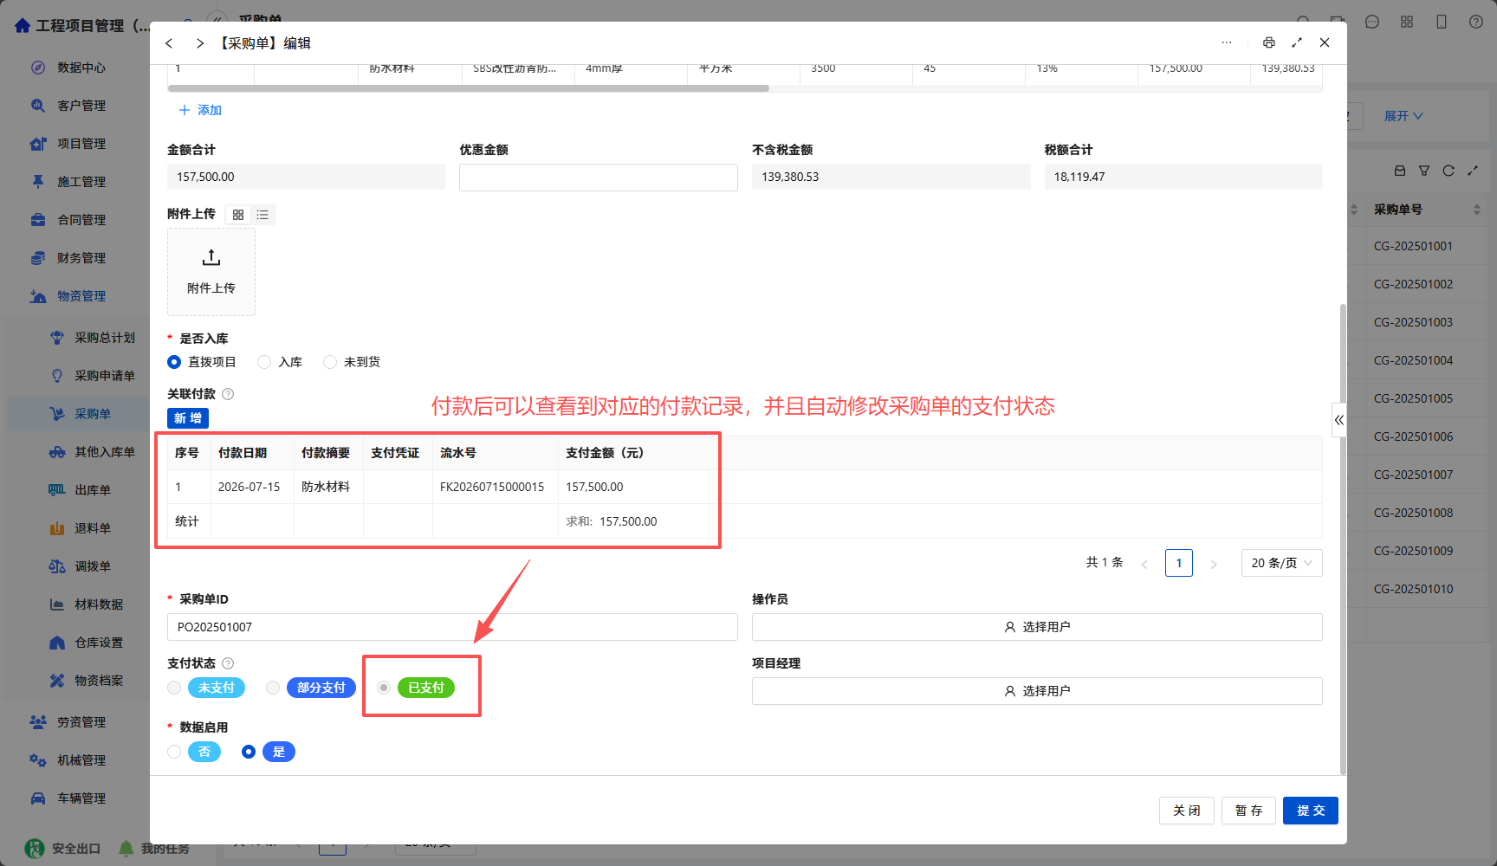
Task: Set 数据启用 to 是
Action: (x=249, y=752)
